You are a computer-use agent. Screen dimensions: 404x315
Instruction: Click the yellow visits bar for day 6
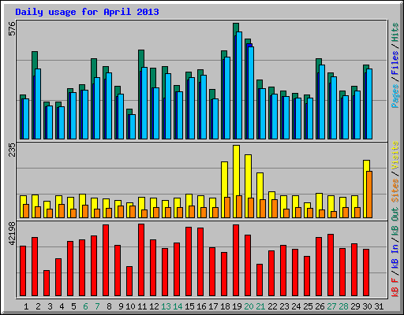pyautogui.click(x=82, y=199)
